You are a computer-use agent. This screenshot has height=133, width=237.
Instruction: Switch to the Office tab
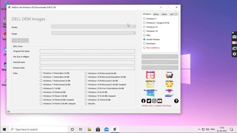click(156, 14)
